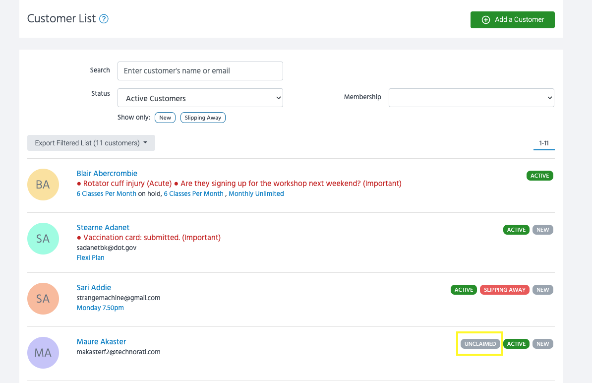Viewport: 592px width, 383px height.
Task: Click the SLIPPING AWAY badge
Action: coord(504,290)
